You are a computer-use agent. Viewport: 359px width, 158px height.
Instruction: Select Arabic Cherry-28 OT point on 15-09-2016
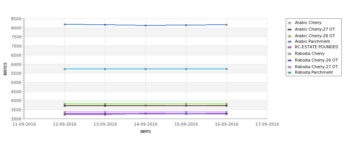tap(186, 104)
